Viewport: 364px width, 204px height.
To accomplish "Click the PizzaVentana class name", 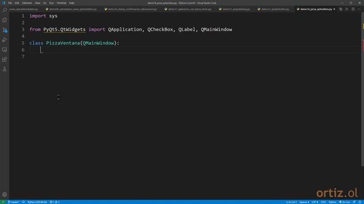I will [63, 43].
